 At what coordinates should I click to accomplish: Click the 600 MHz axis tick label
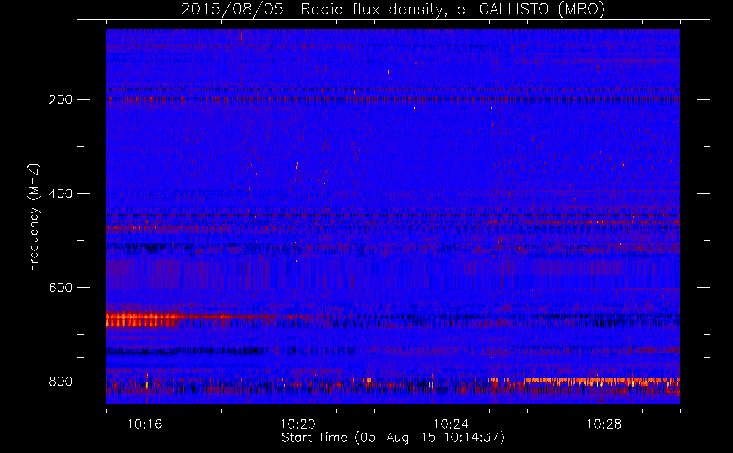(61, 288)
